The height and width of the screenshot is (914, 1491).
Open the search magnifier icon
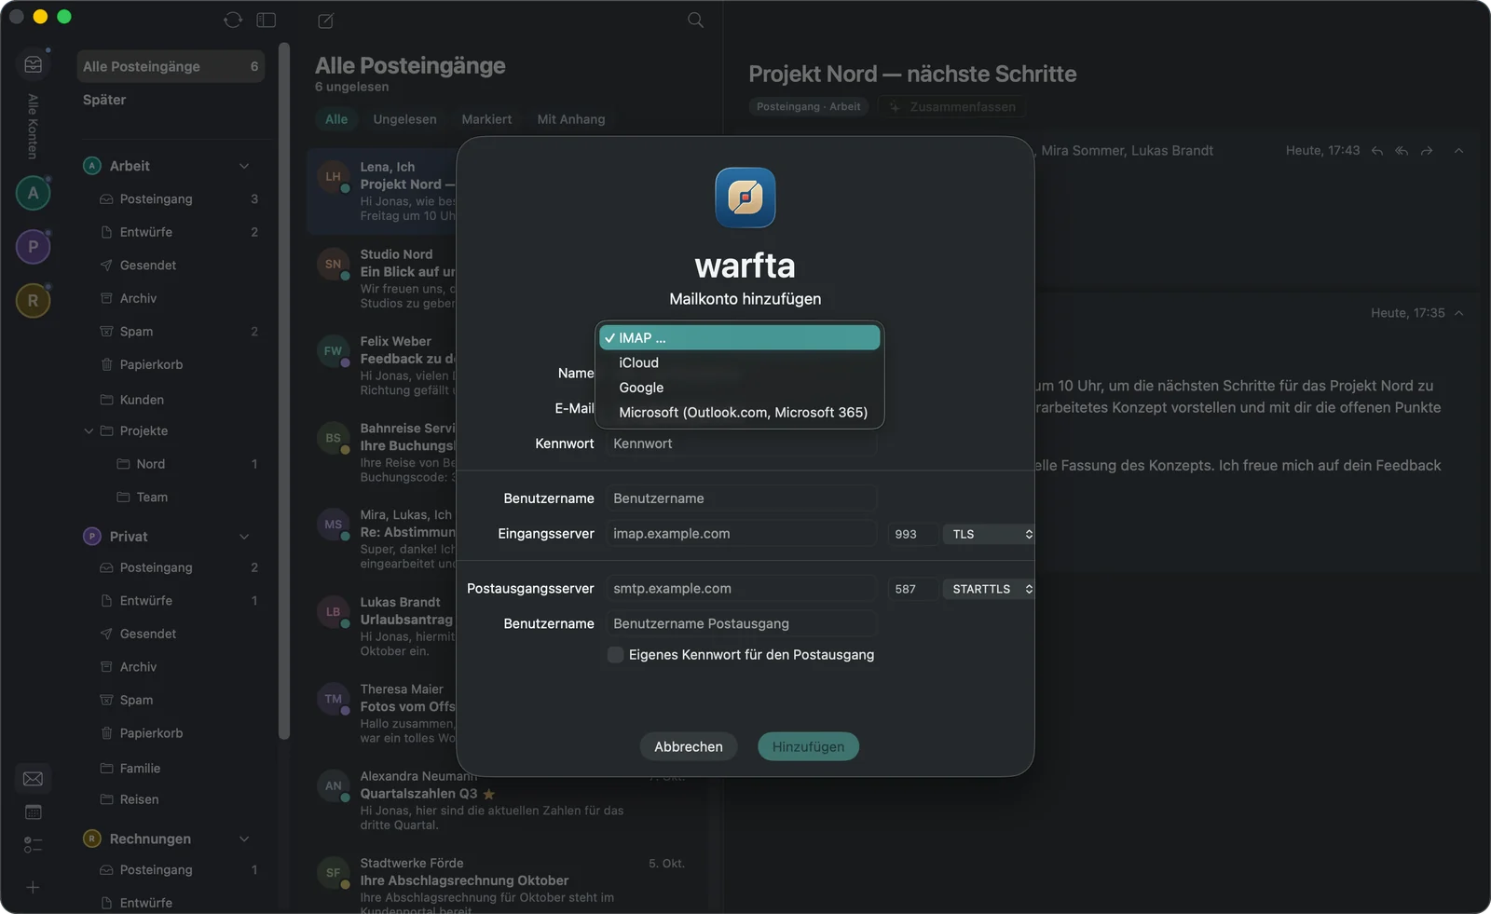695,20
